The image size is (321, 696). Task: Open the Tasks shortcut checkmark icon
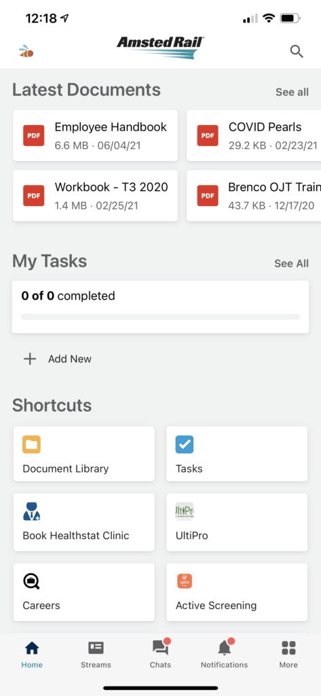point(185,445)
